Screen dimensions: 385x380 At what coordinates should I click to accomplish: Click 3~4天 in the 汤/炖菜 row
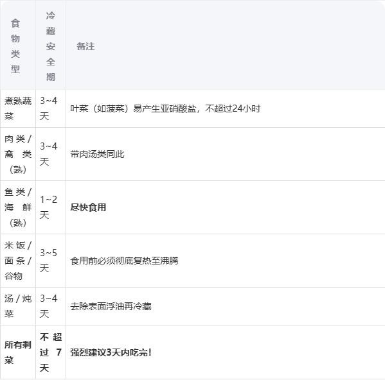point(49,306)
